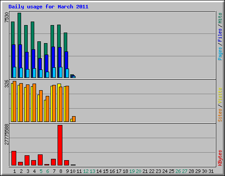
Task: Click day label 13 on the x-axis
Action: coord(92,171)
